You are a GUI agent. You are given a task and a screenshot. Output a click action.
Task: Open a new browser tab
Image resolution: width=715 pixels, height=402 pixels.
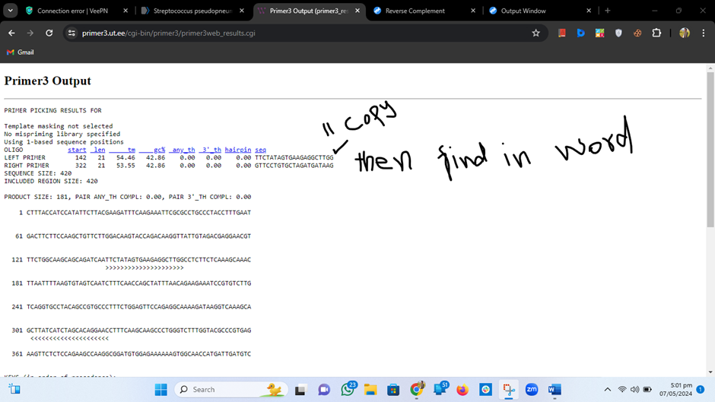click(x=608, y=11)
